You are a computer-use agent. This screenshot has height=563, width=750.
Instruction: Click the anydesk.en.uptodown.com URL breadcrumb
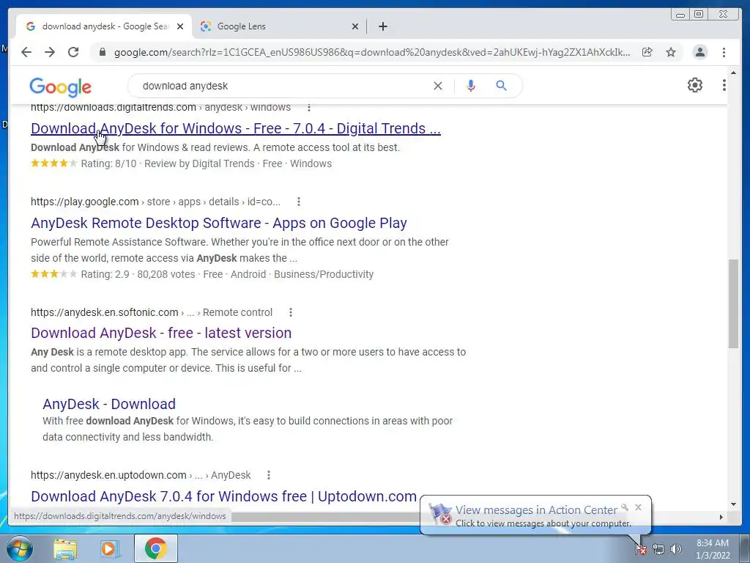141,475
